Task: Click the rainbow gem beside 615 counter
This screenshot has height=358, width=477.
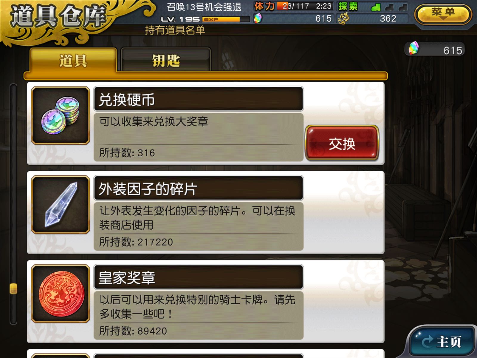Action: click(413, 48)
